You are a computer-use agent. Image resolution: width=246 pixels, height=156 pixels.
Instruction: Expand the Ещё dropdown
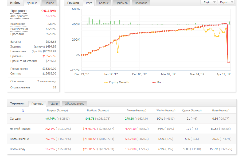pos(209,2)
